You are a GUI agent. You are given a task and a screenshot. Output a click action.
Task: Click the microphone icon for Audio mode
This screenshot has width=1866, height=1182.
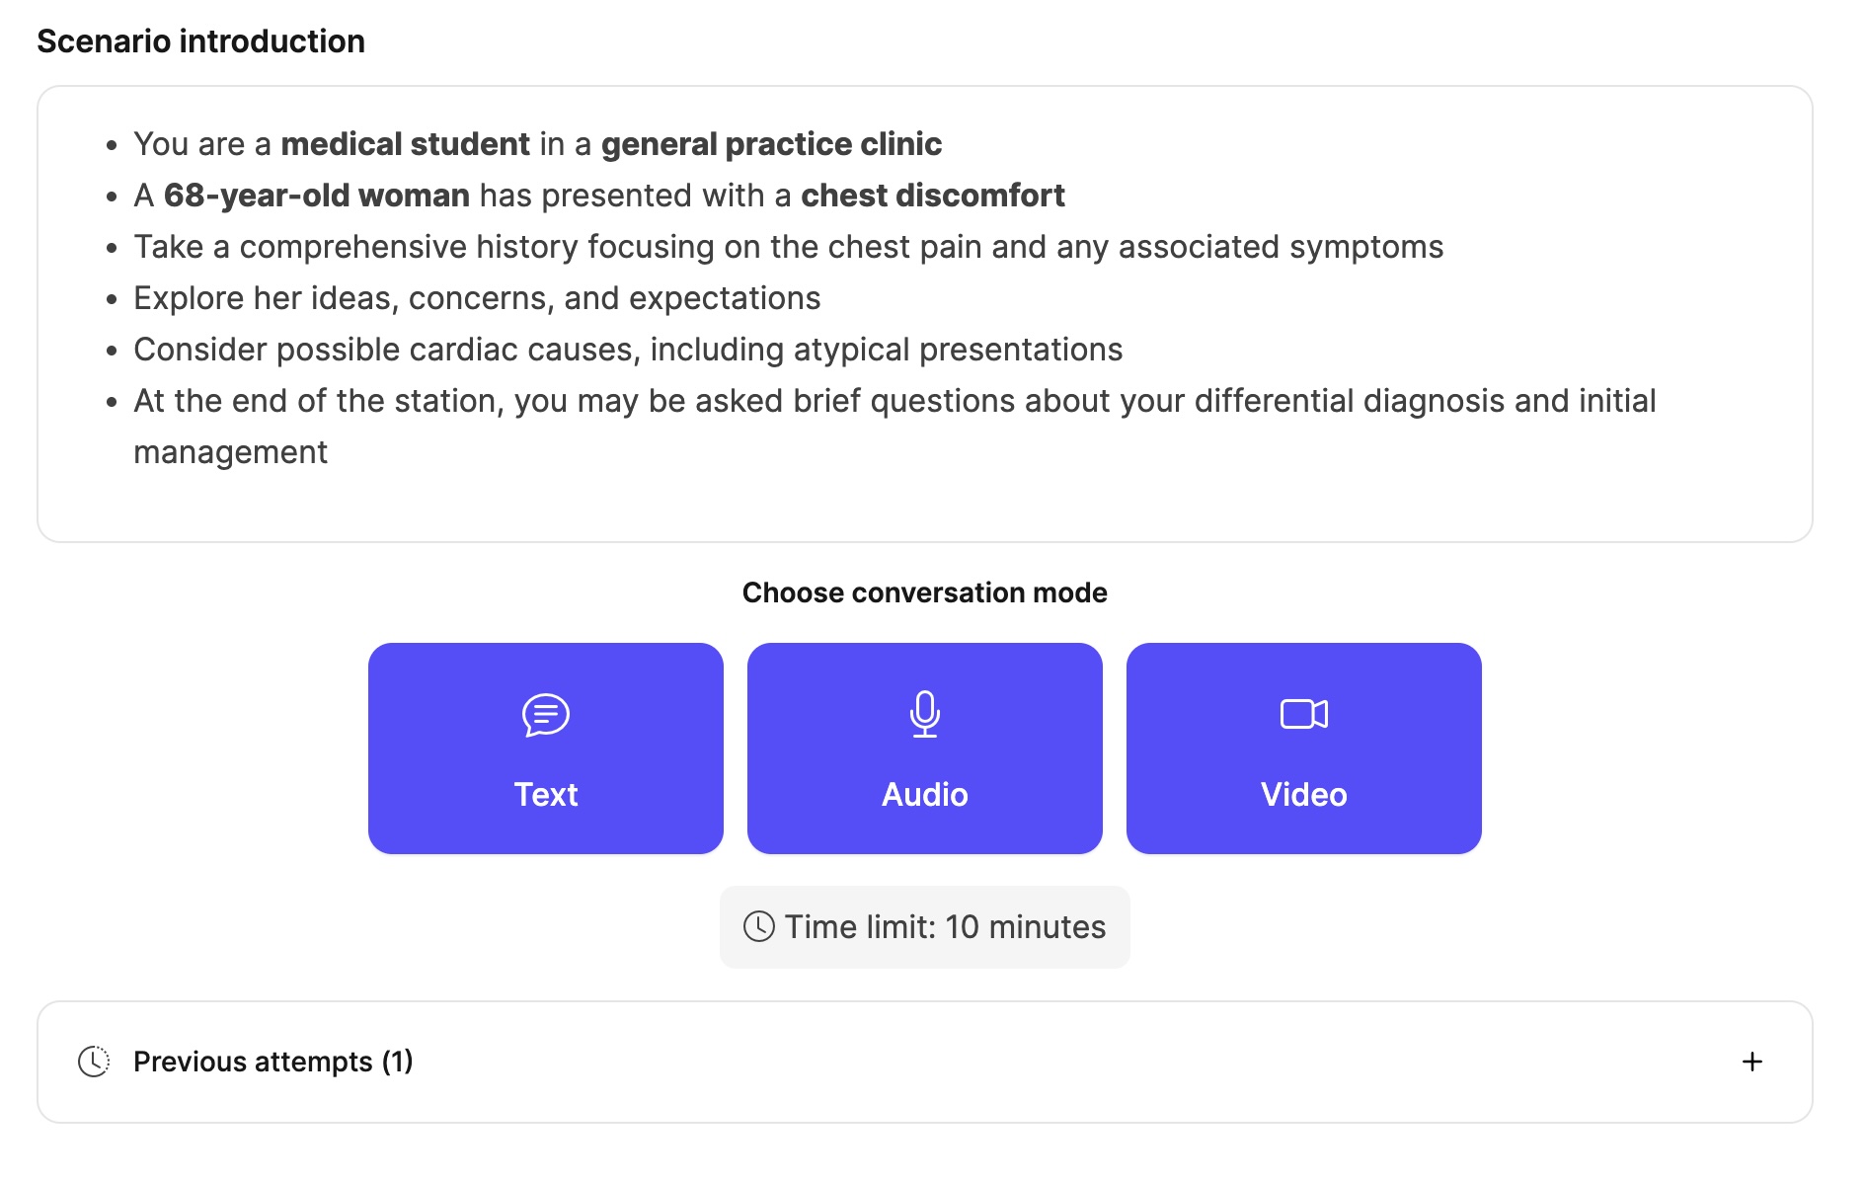(924, 714)
